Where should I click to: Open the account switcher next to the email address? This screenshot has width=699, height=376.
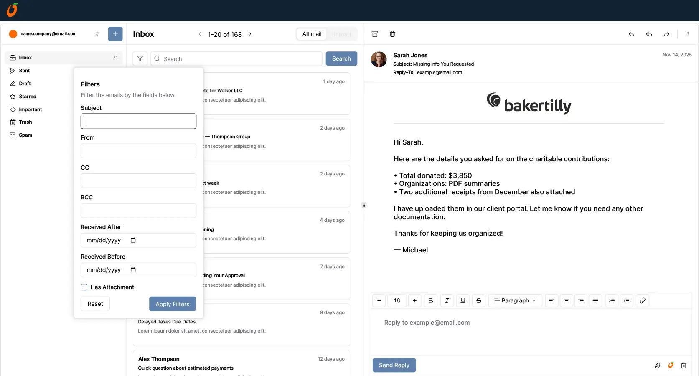[x=97, y=34]
